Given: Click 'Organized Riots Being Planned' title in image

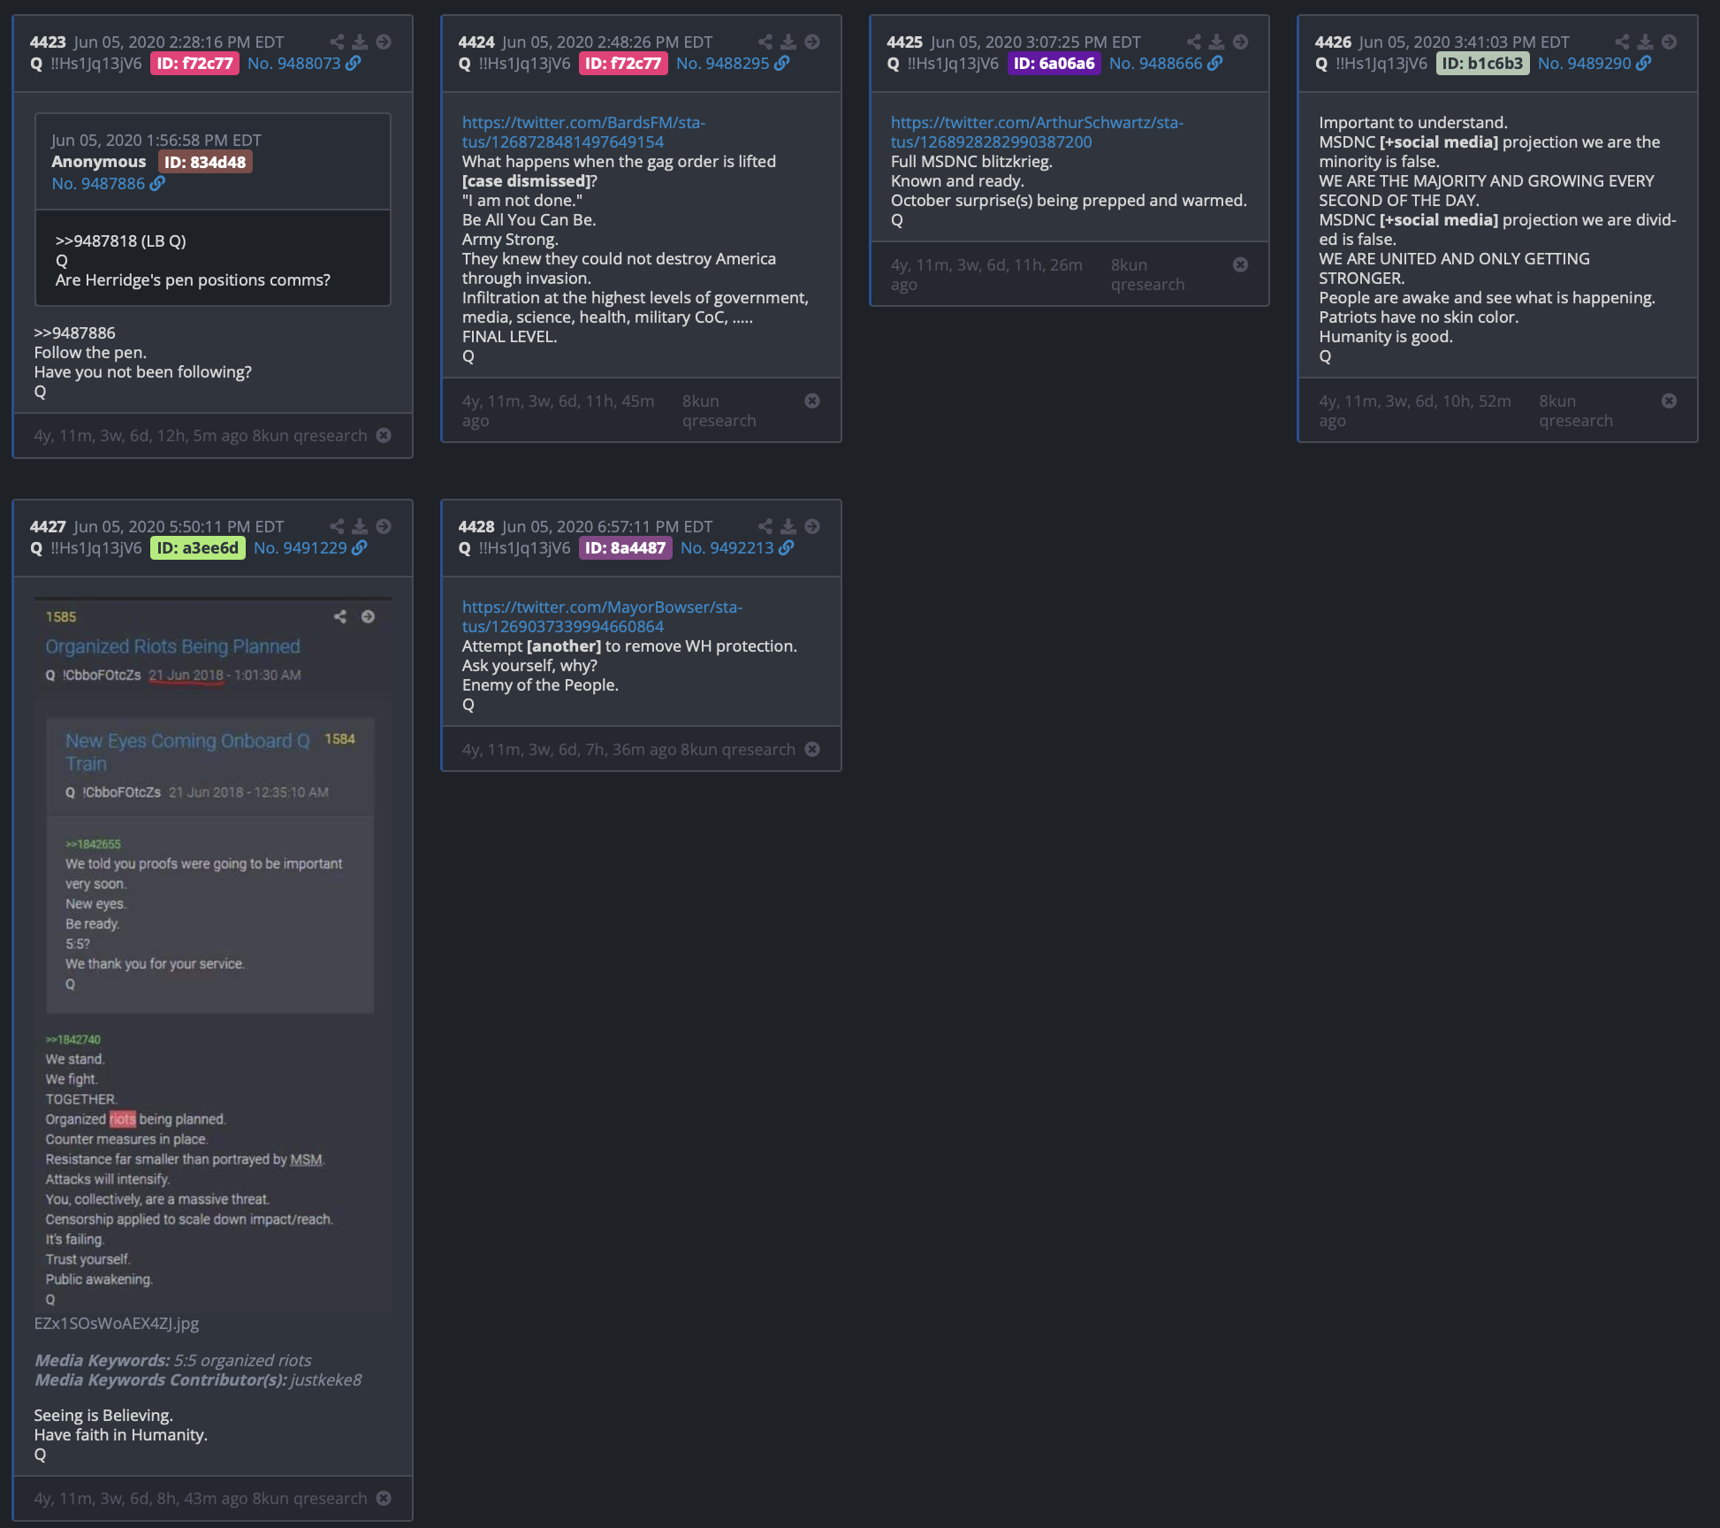Looking at the screenshot, I should tap(173, 646).
